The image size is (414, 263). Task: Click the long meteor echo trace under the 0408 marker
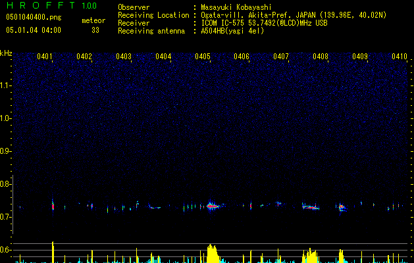click(x=311, y=206)
